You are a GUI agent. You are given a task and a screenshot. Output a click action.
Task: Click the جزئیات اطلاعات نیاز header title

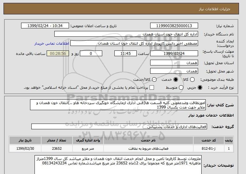point(214,9)
